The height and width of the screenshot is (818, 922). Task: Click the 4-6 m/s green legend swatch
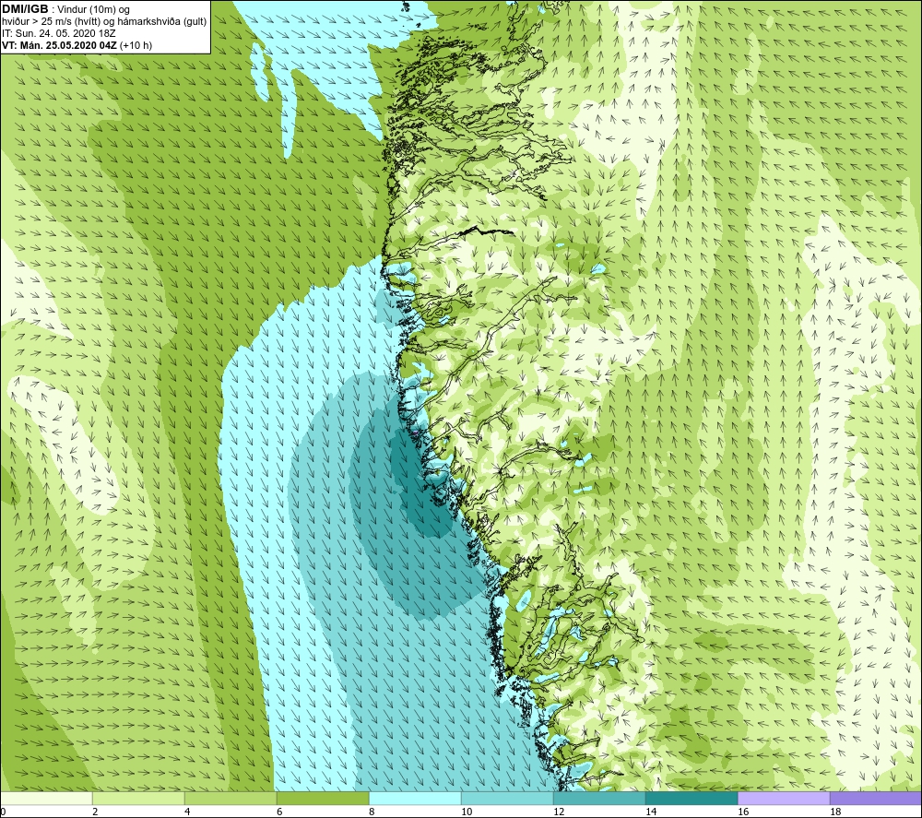coord(230,798)
